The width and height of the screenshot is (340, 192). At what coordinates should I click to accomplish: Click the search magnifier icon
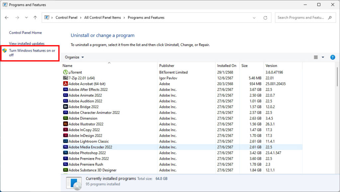coord(330,18)
